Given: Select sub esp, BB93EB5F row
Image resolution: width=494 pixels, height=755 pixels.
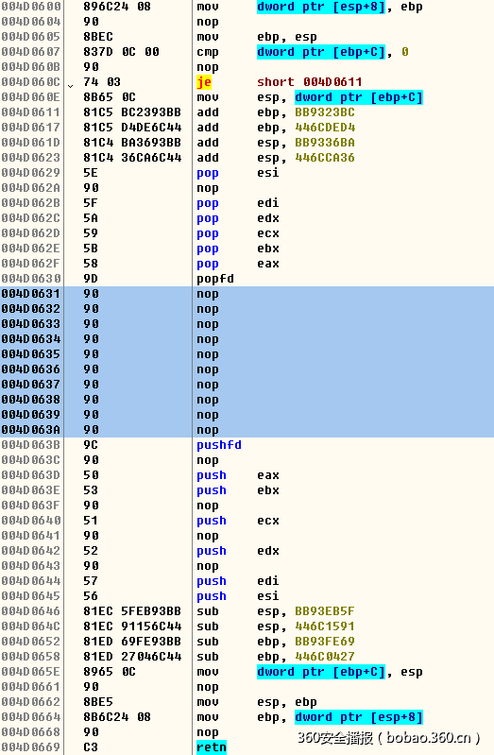Looking at the screenshot, I should click(247, 611).
